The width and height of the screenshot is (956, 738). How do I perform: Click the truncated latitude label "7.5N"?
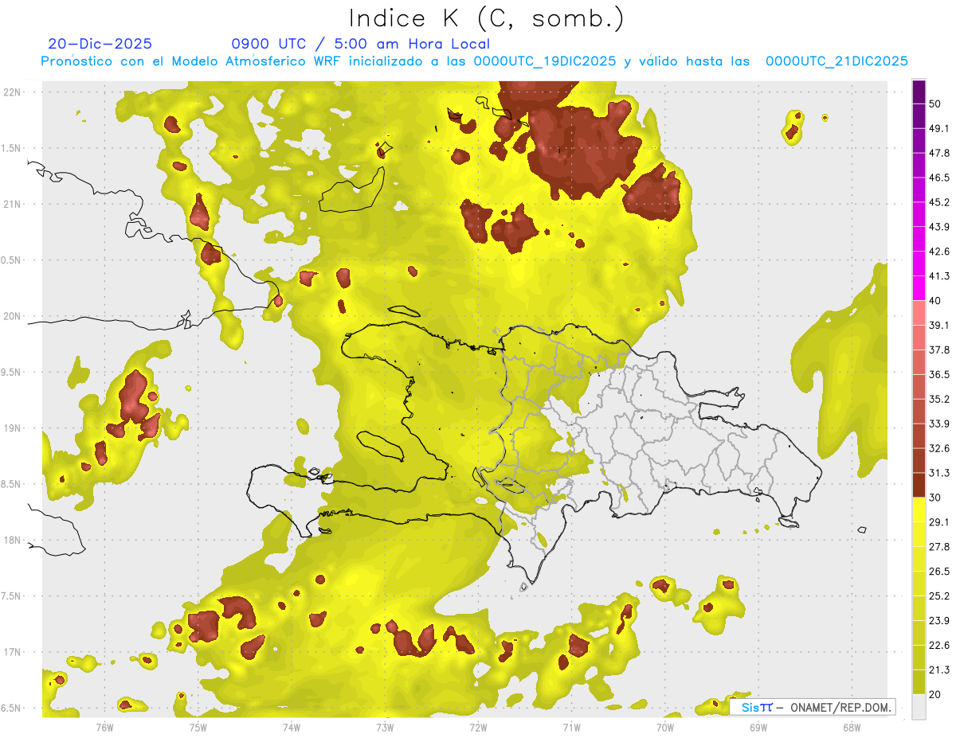(11, 596)
